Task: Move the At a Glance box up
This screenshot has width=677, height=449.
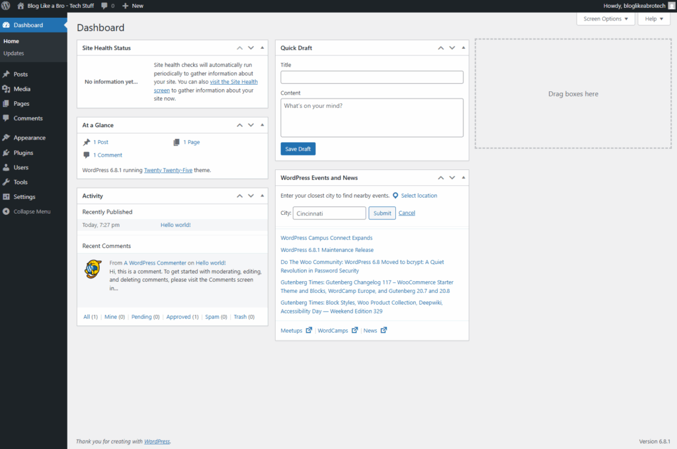Action: point(239,125)
